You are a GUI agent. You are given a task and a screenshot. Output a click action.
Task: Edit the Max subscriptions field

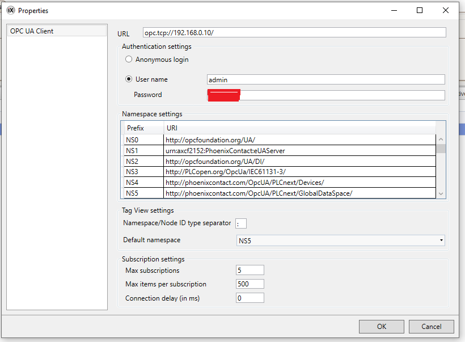coord(250,270)
